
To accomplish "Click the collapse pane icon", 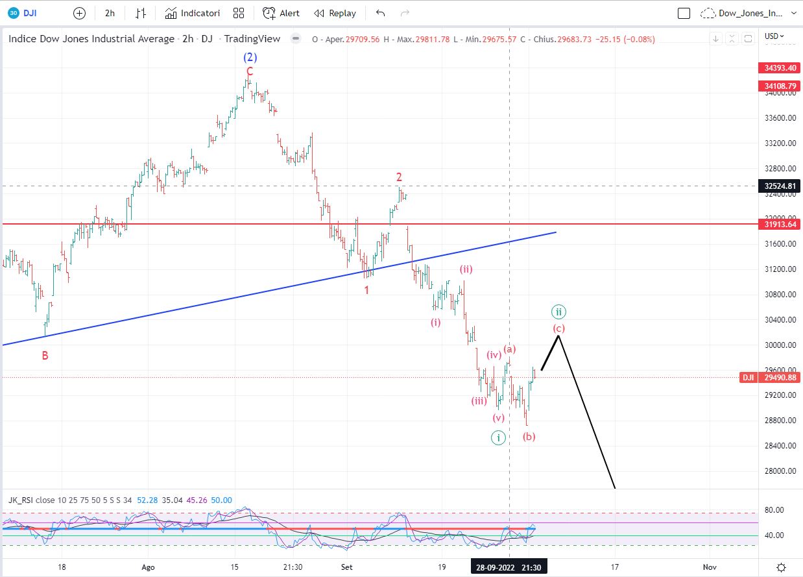I will [x=732, y=39].
